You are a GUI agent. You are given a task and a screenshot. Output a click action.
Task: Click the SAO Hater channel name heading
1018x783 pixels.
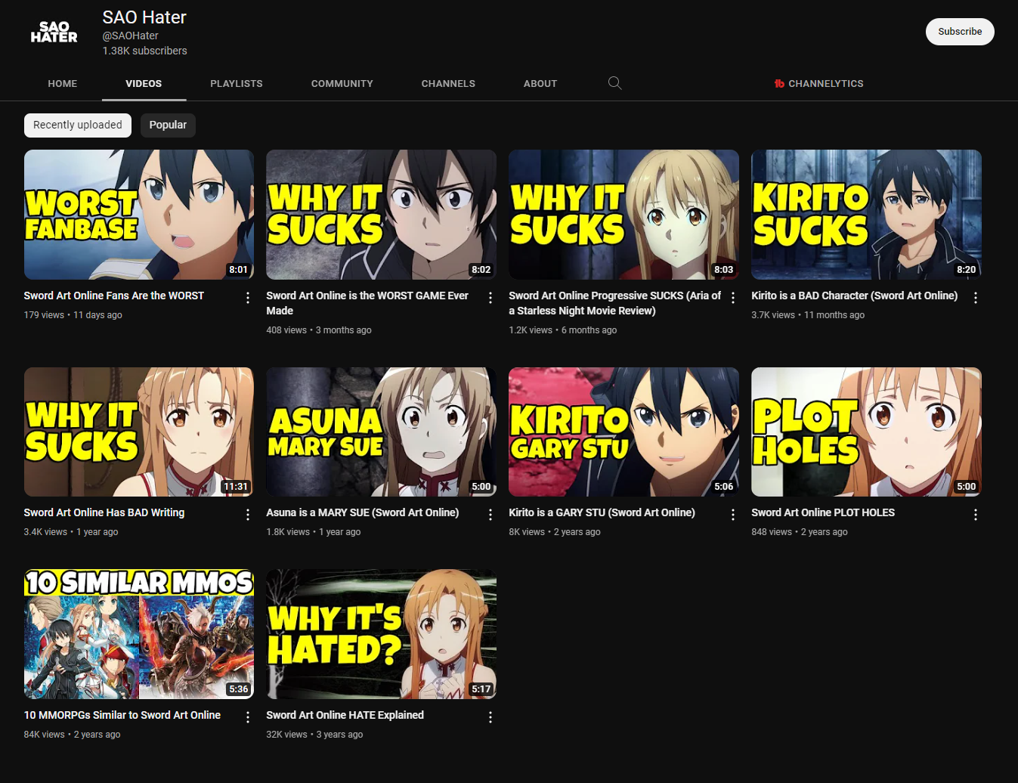point(144,17)
